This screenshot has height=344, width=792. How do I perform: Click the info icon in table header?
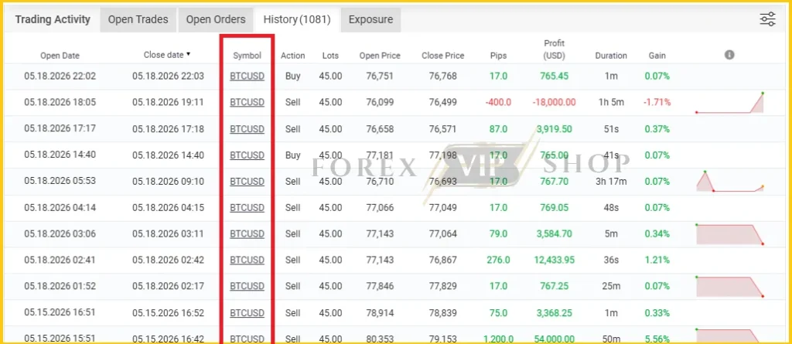729,55
